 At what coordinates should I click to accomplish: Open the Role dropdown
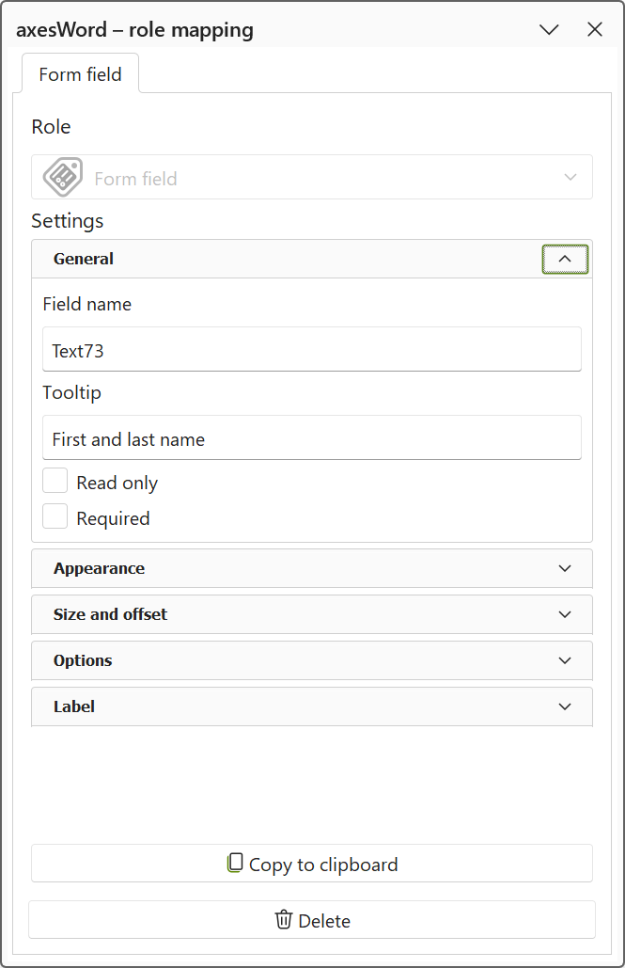coord(312,177)
